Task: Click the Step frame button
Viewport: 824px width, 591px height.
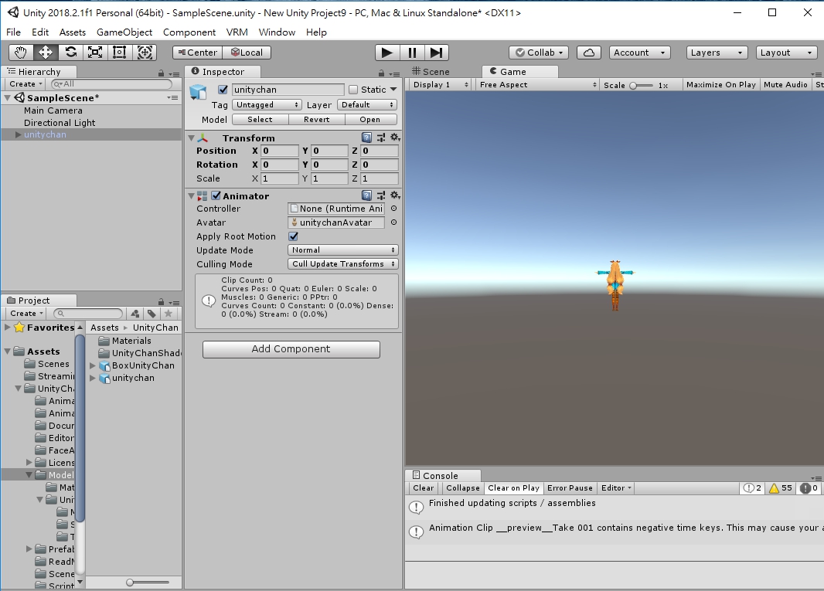Action: [x=436, y=53]
